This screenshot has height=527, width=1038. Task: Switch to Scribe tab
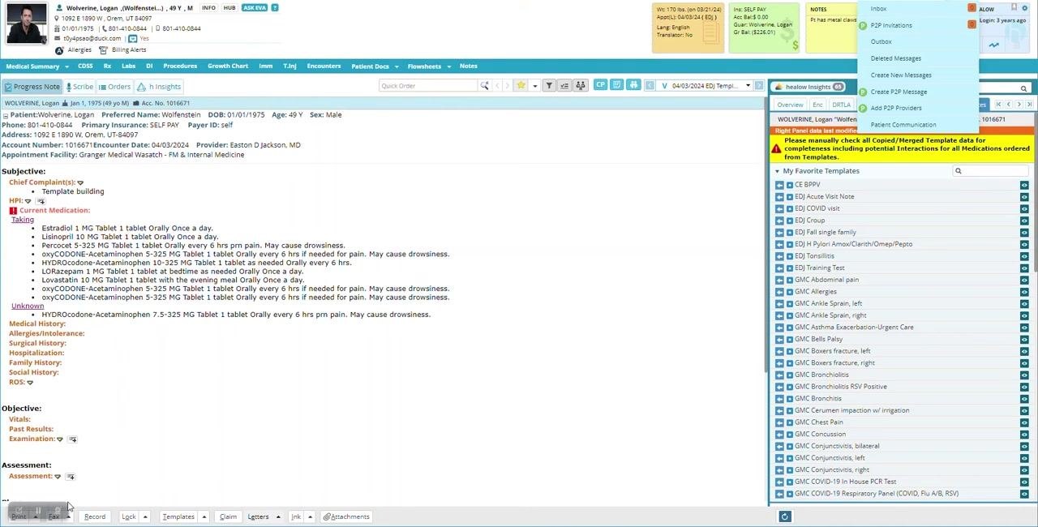[x=79, y=87]
